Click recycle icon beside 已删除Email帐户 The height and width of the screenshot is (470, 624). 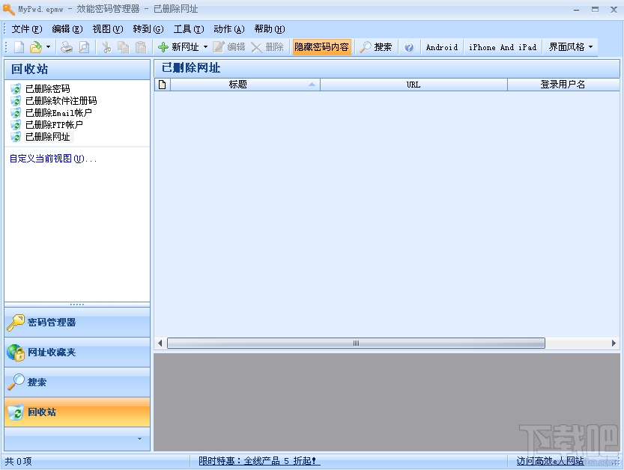(16, 112)
